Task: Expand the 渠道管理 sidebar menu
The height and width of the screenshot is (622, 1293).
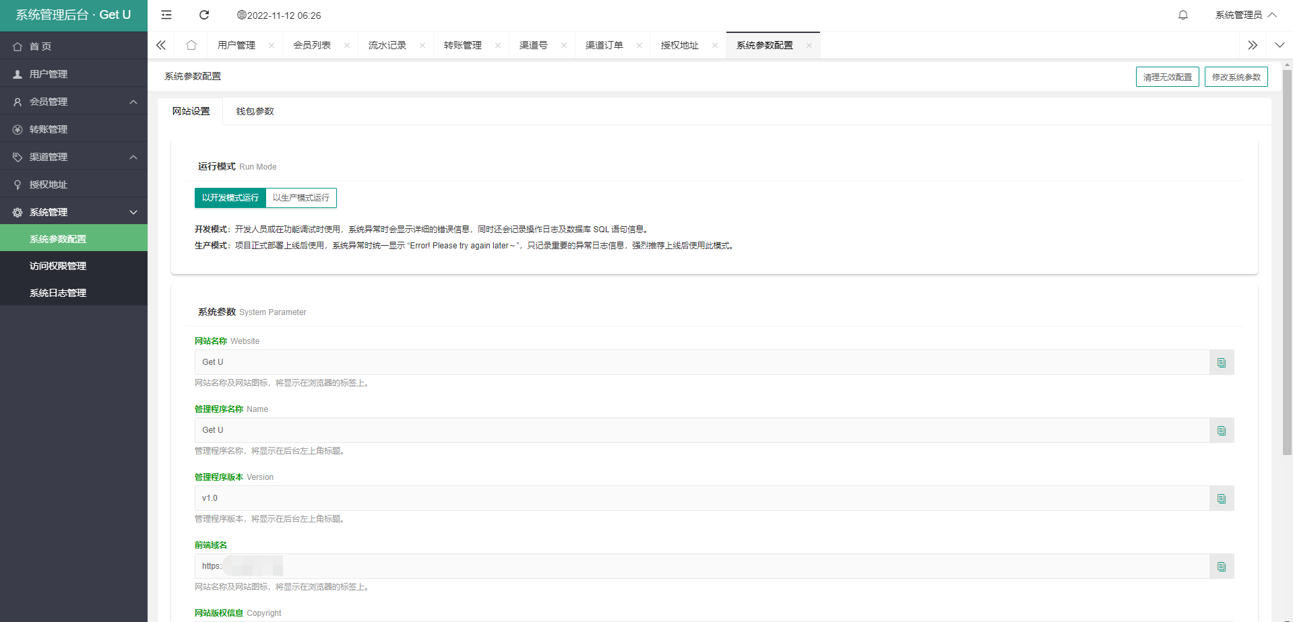Action: coord(73,157)
